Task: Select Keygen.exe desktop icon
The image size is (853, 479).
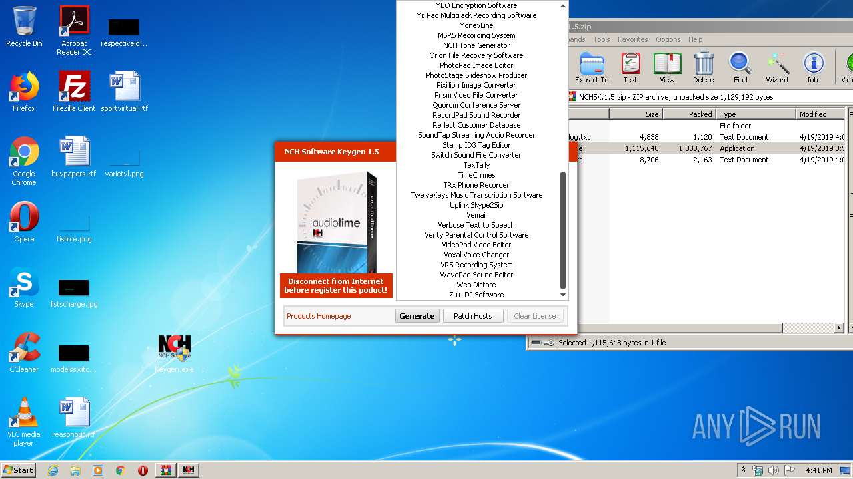Action: (175, 353)
